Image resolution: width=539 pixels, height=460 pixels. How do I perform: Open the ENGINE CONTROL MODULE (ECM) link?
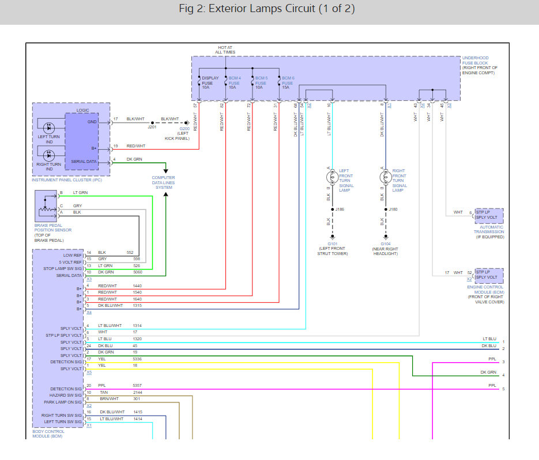click(x=485, y=290)
